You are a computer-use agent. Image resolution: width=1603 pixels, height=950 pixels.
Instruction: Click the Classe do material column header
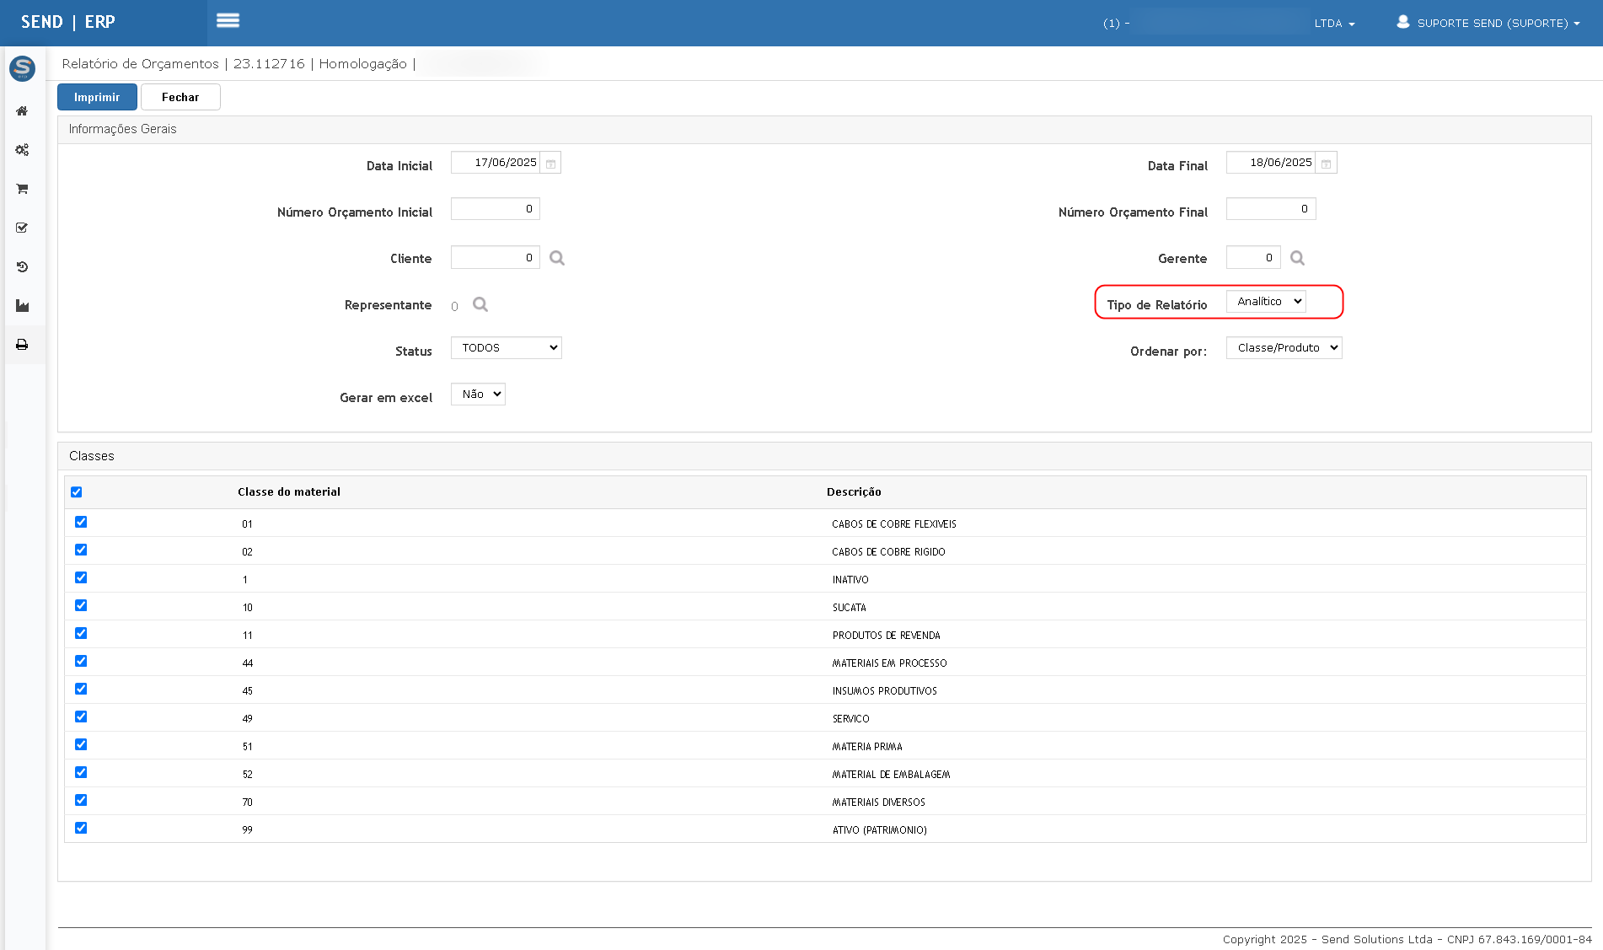[x=289, y=492]
